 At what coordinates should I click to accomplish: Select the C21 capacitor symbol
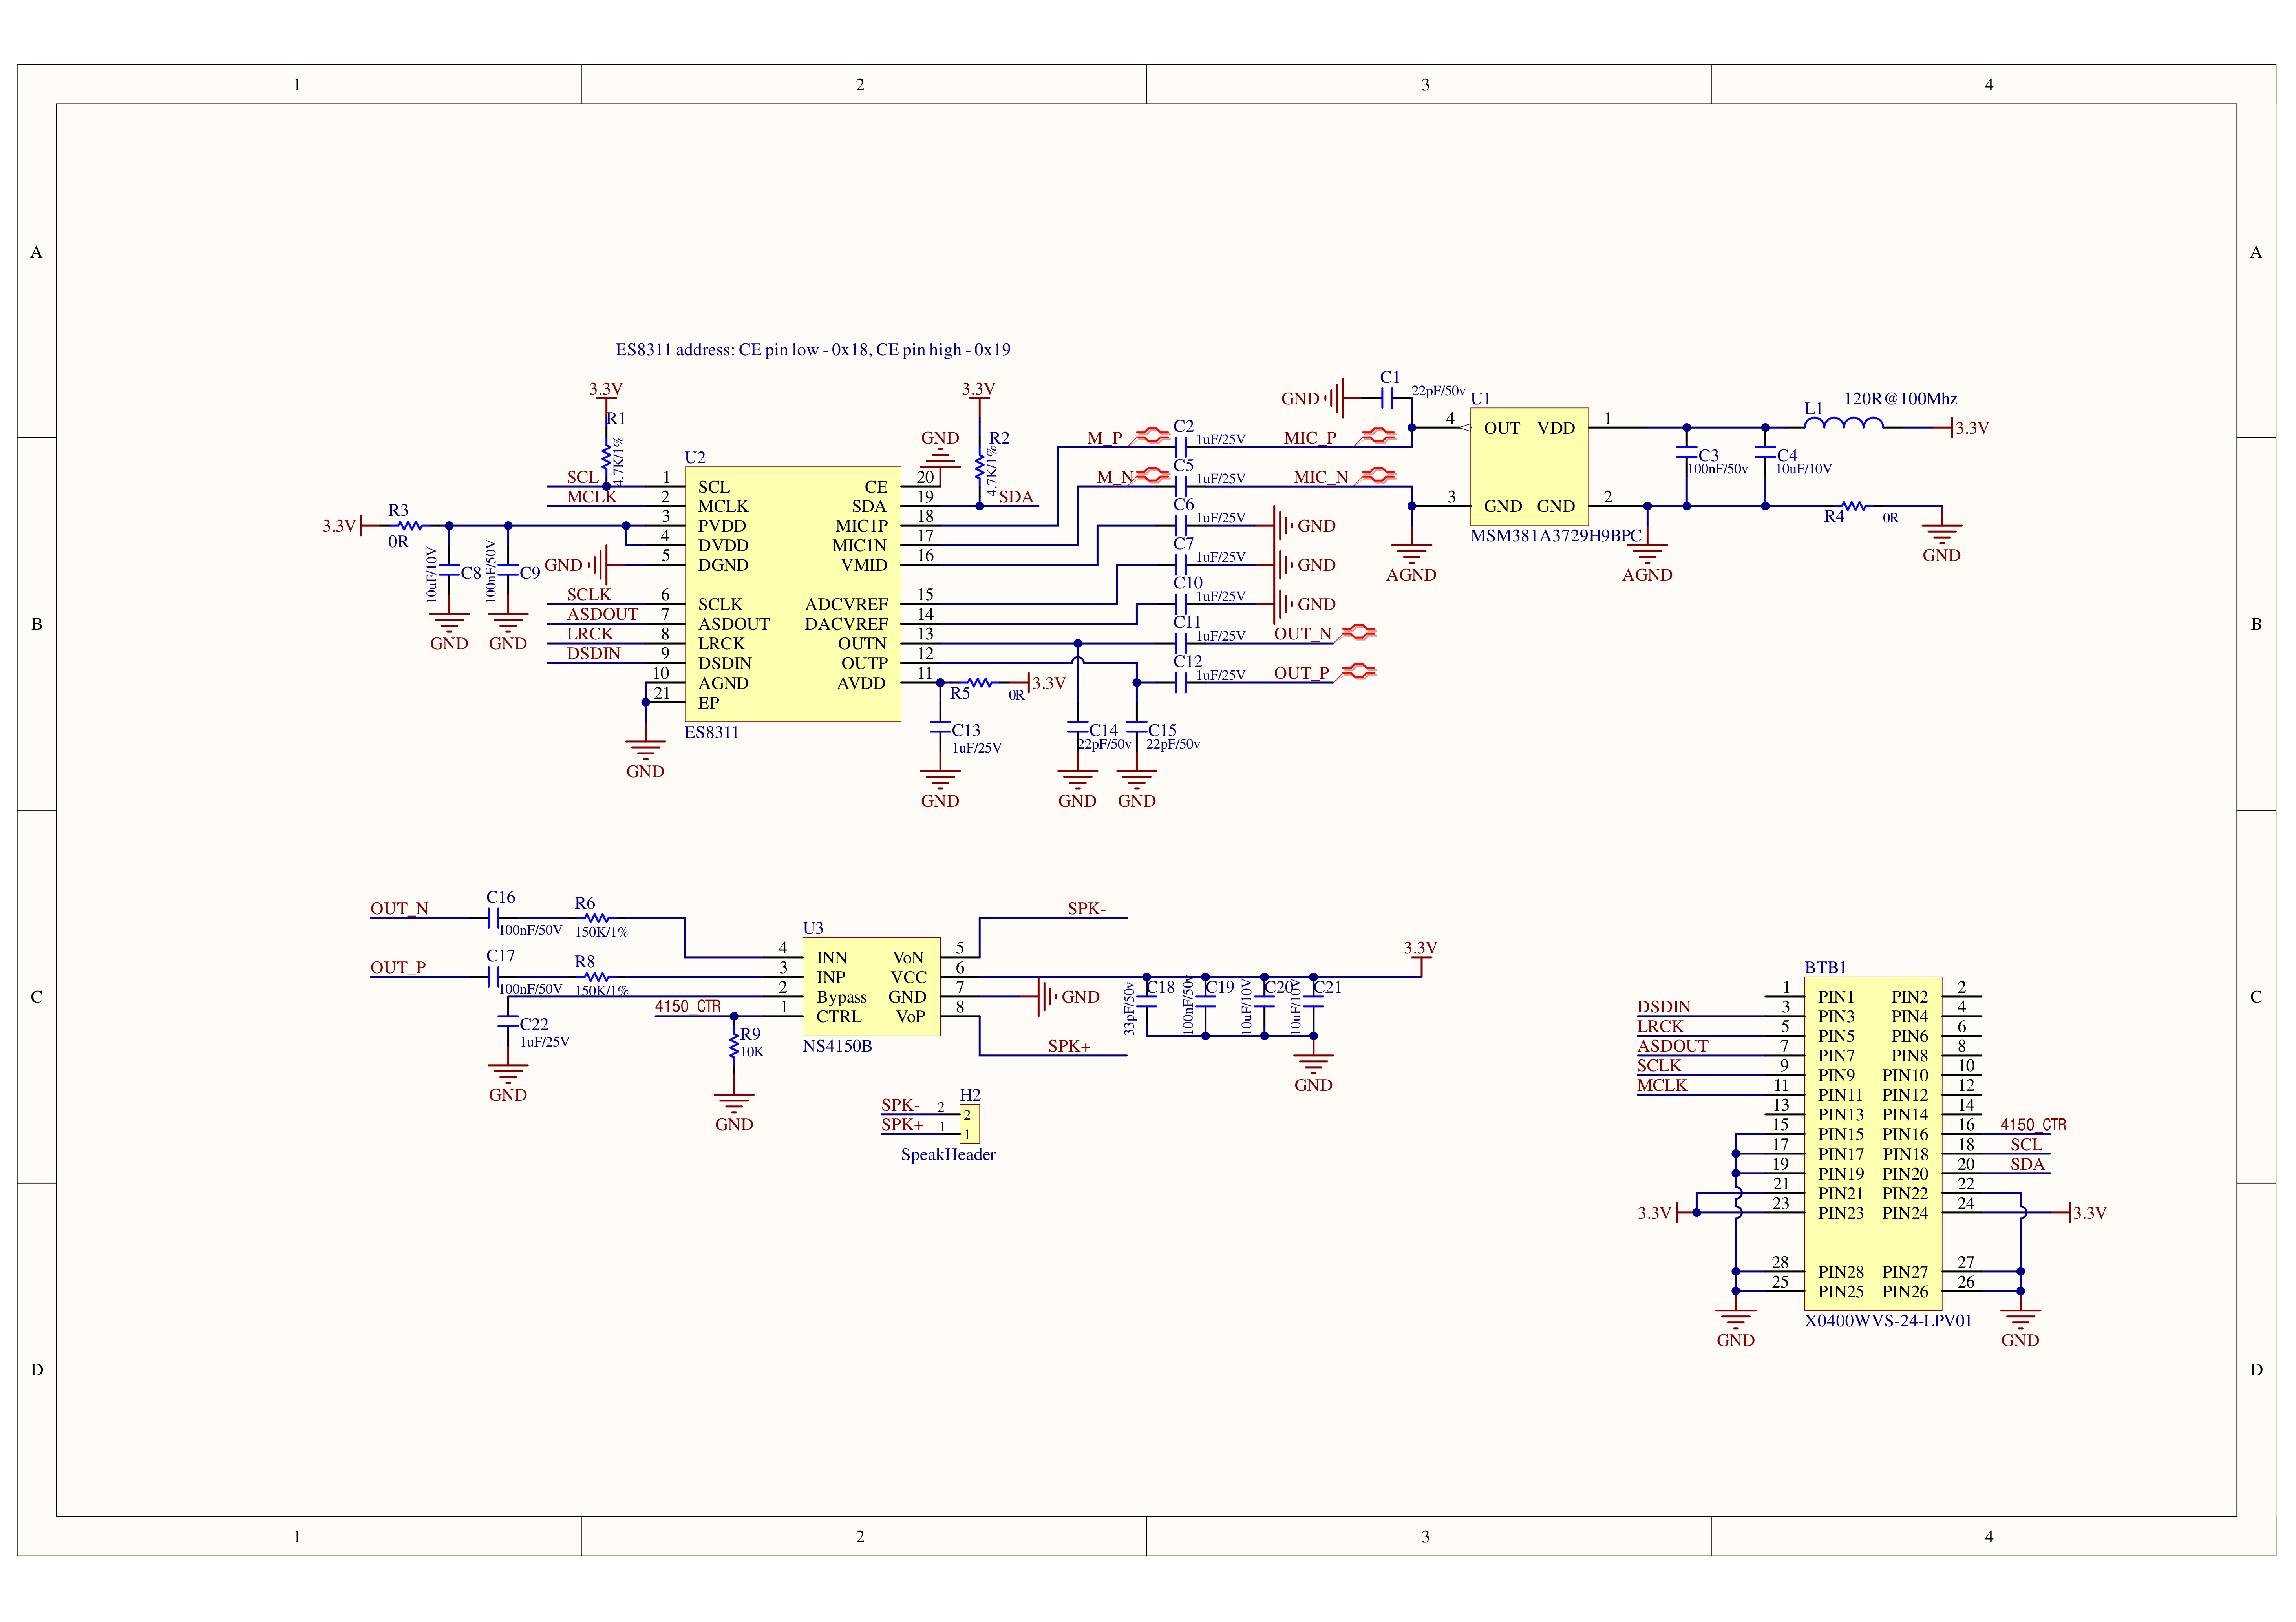click(x=1313, y=1003)
